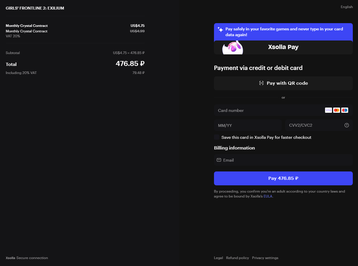
Task: Click the envelope icon in Email field
Action: coord(219,160)
